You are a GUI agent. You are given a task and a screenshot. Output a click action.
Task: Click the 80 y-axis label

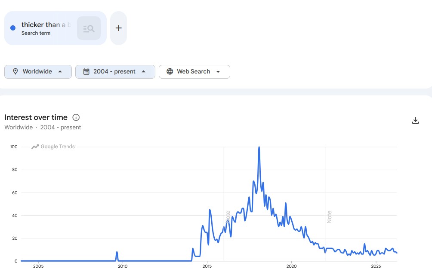click(15, 170)
